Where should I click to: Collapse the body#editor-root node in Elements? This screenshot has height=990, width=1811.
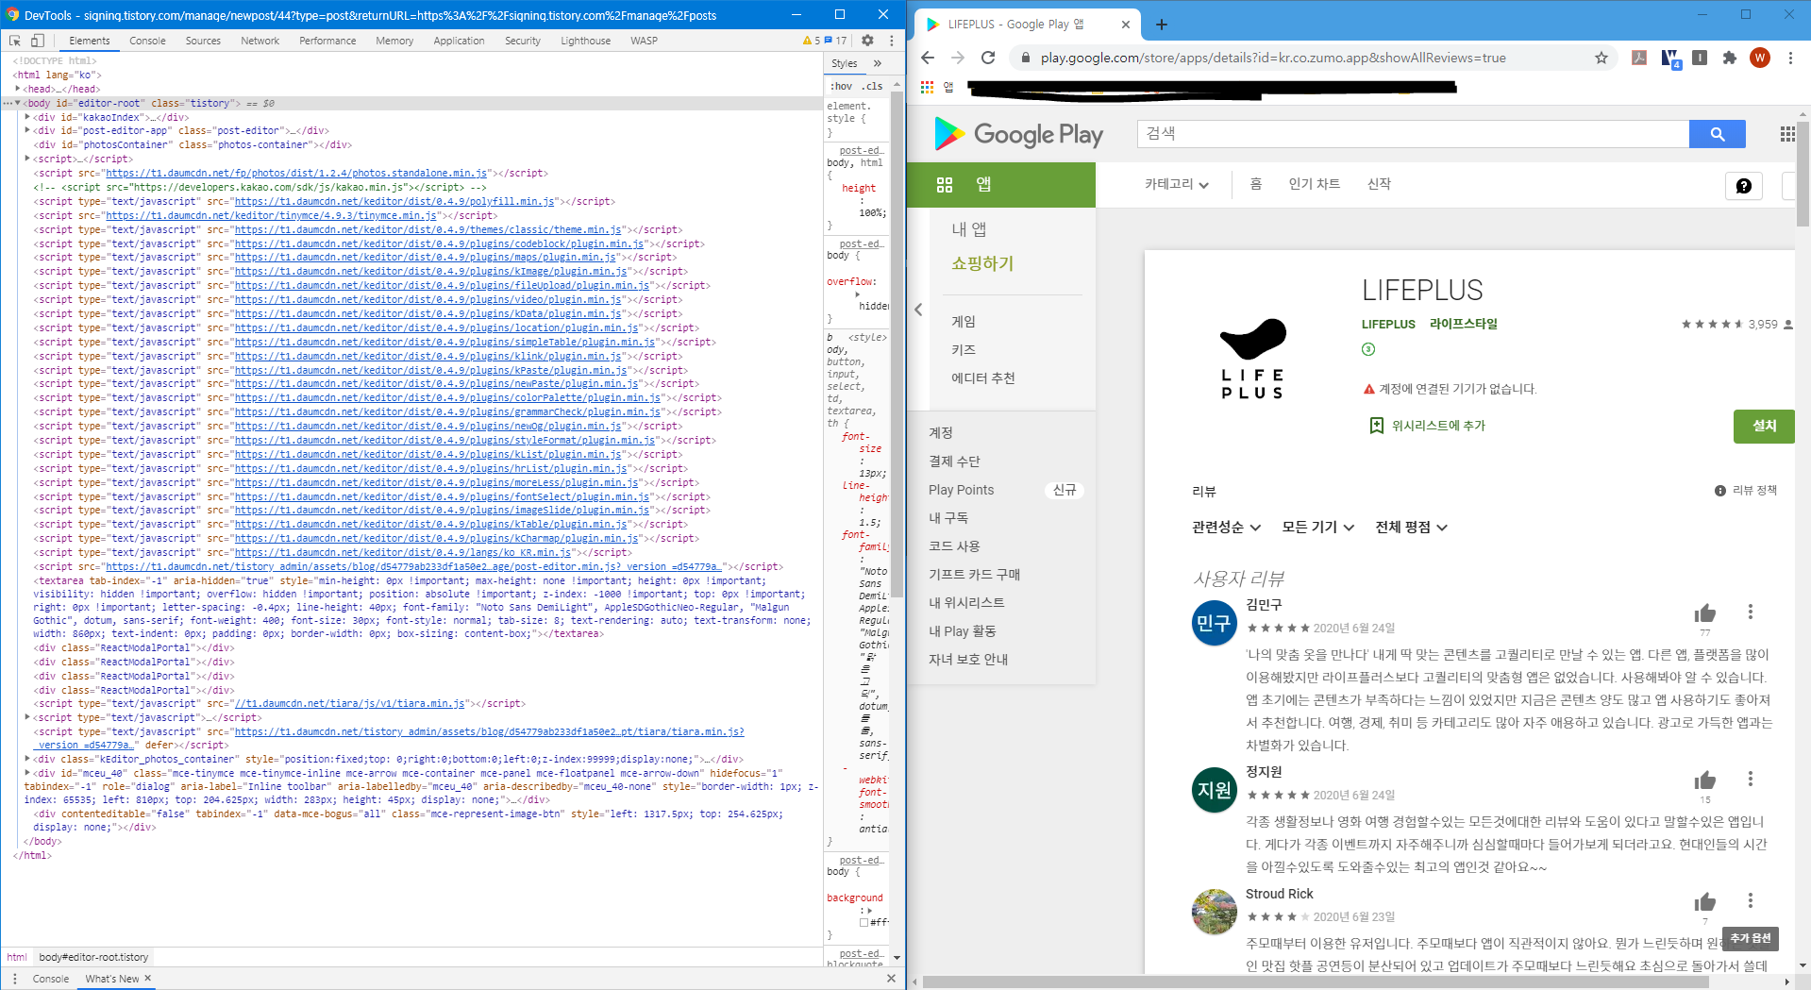pyautogui.click(x=18, y=103)
